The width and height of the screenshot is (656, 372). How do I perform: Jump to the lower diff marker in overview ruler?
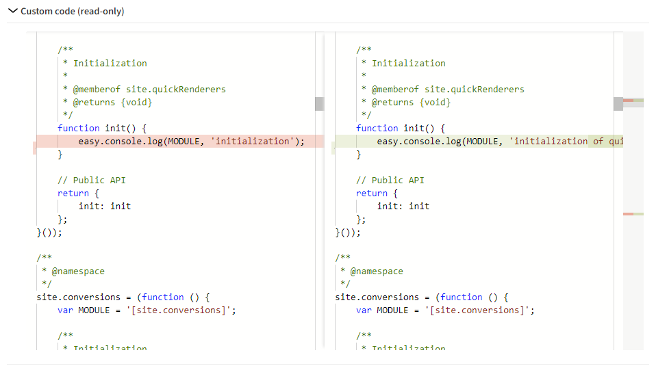coord(633,214)
